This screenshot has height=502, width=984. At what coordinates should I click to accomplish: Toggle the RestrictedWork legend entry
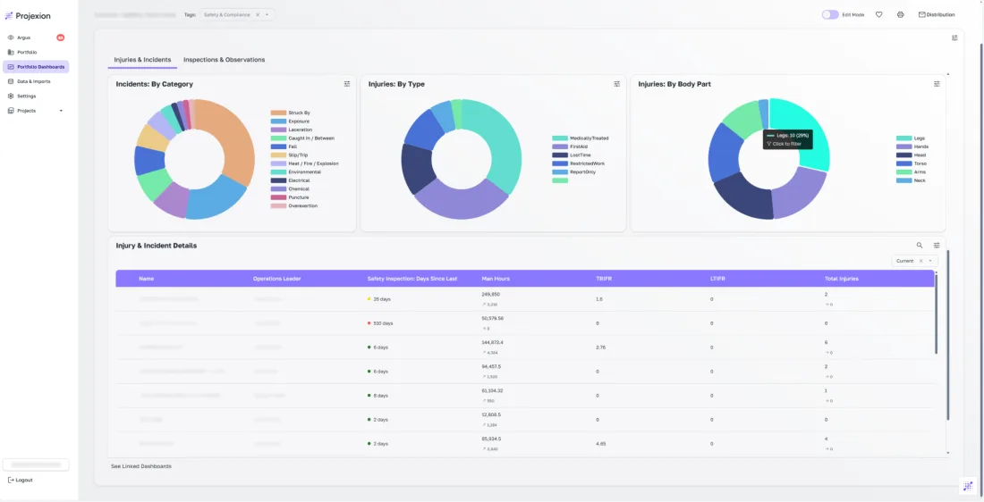579,163
